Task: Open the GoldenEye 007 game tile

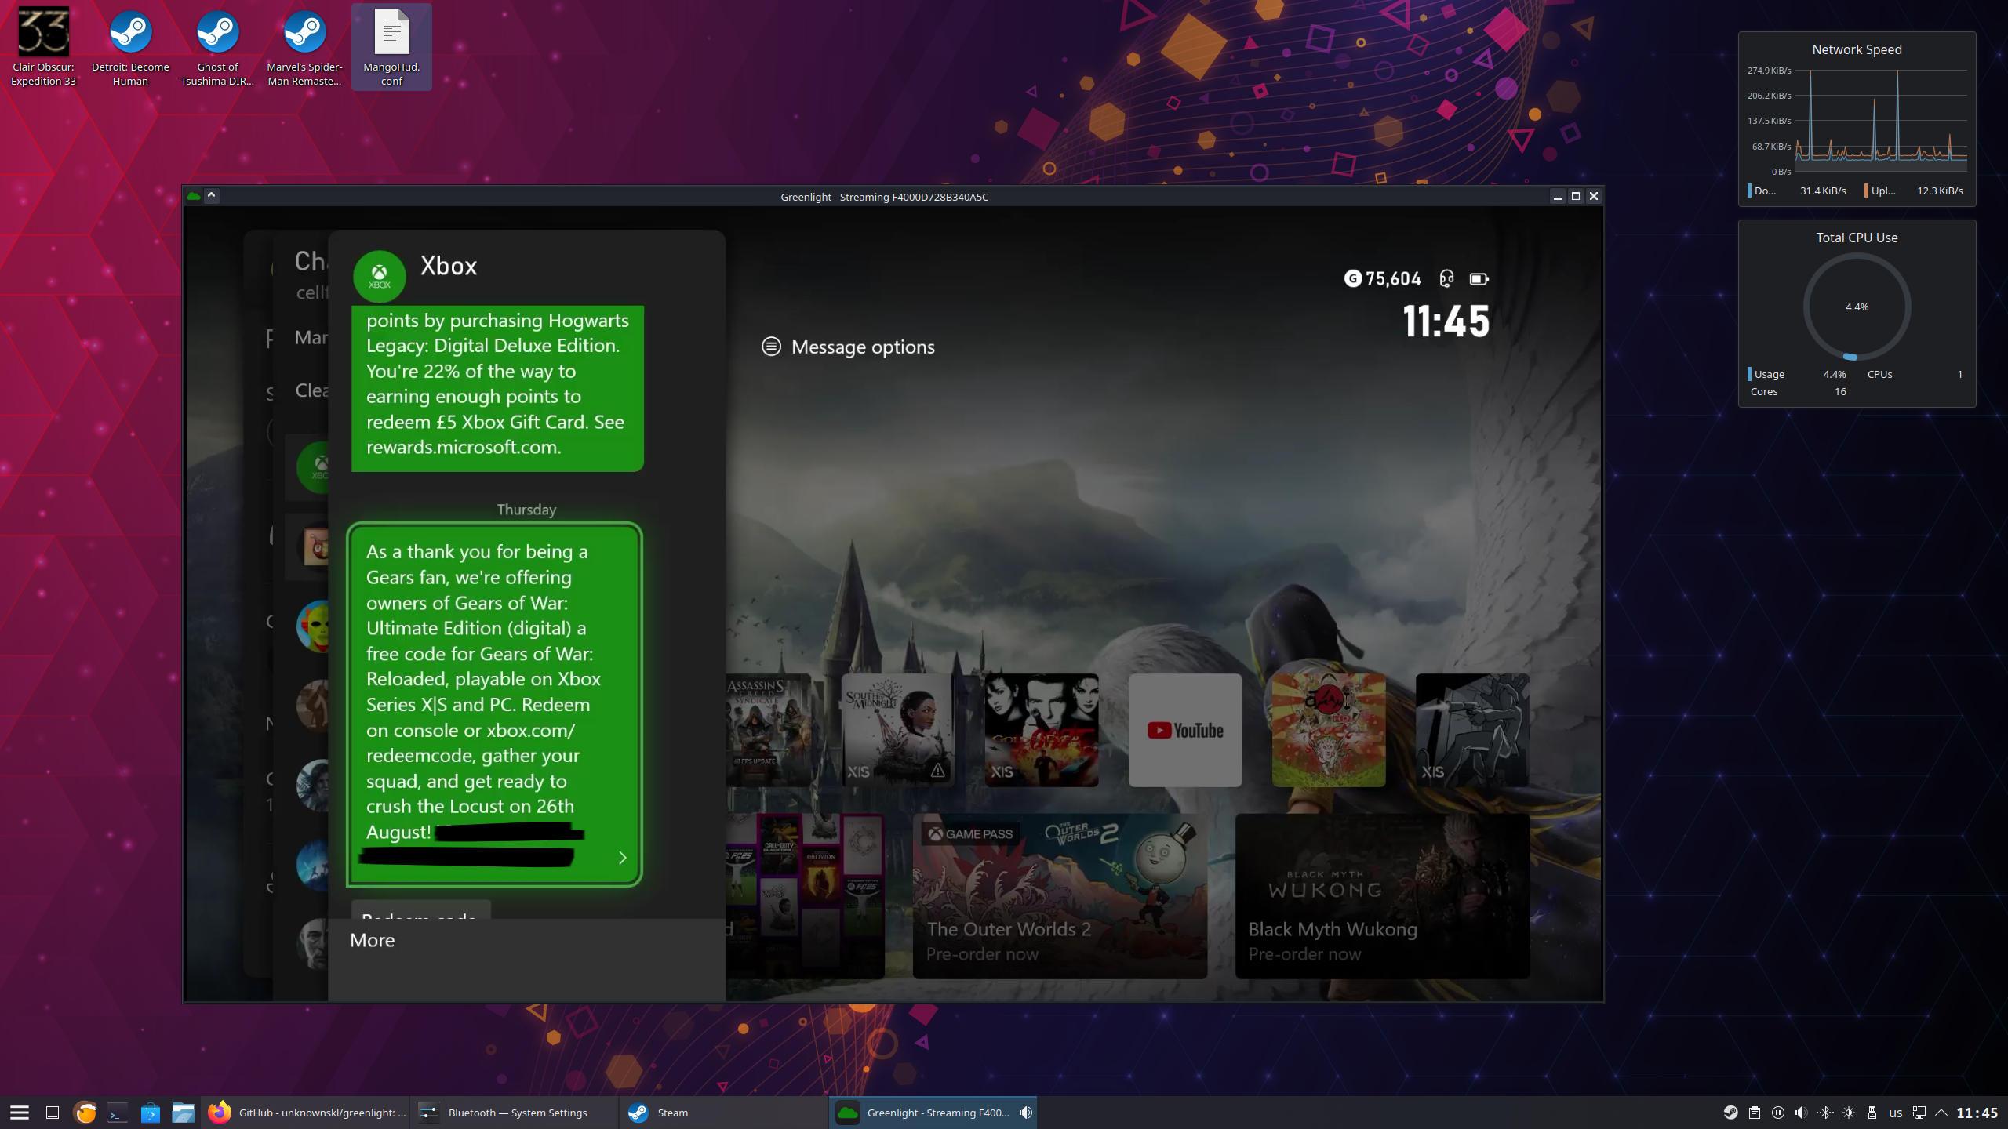Action: pos(1041,730)
